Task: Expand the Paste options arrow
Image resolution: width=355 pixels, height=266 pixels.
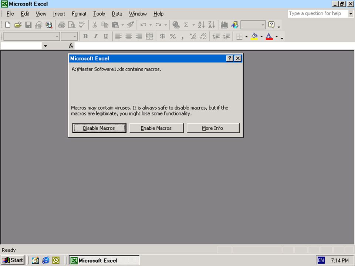Action: click(x=122, y=25)
